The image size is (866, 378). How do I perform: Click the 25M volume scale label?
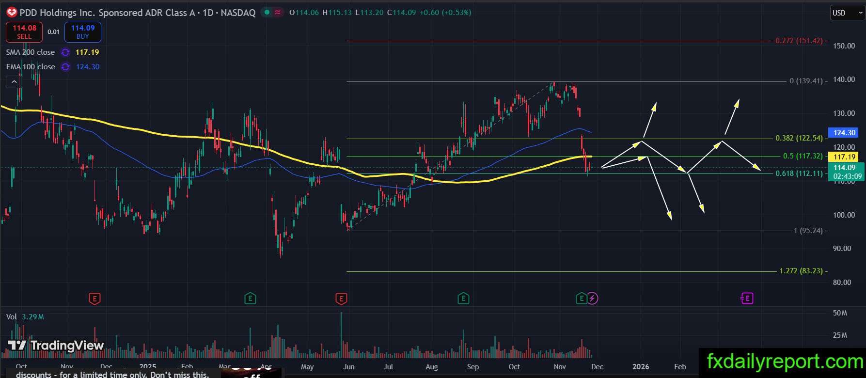click(x=840, y=335)
